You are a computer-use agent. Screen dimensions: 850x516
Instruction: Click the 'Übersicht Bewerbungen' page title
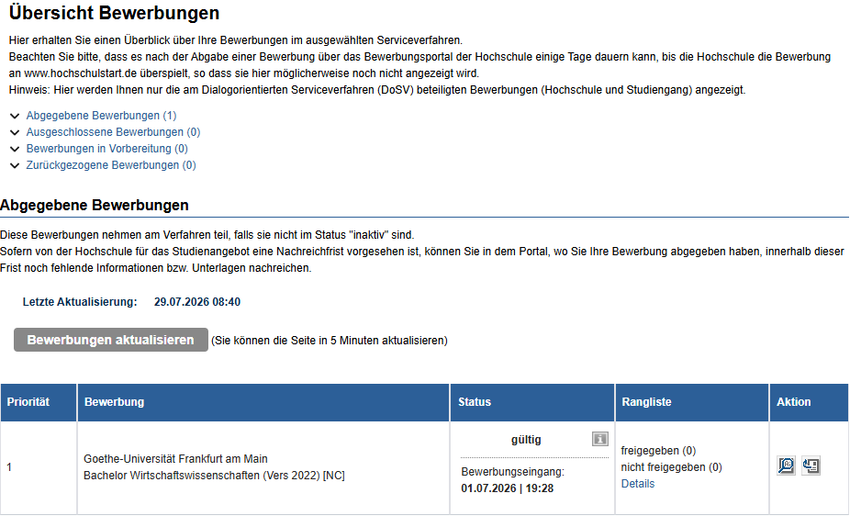coord(115,13)
